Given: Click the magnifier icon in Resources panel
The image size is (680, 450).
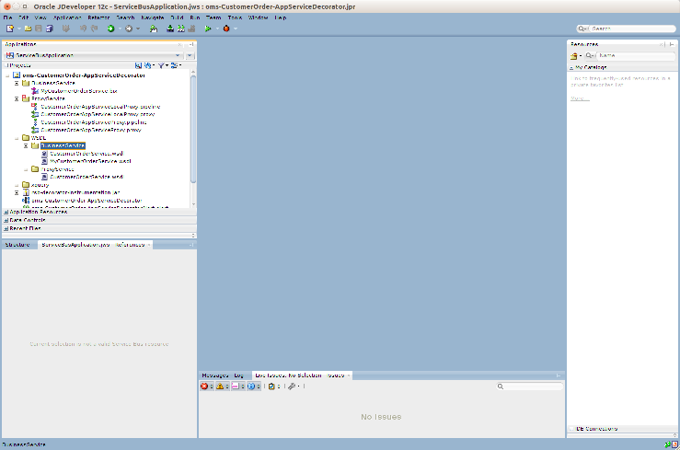Looking at the screenshot, I should pos(589,55).
